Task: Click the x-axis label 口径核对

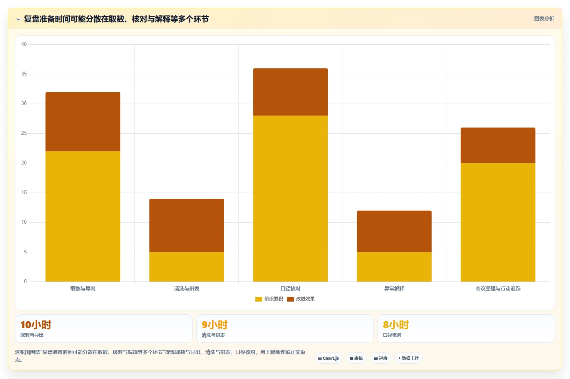Action: (290, 288)
